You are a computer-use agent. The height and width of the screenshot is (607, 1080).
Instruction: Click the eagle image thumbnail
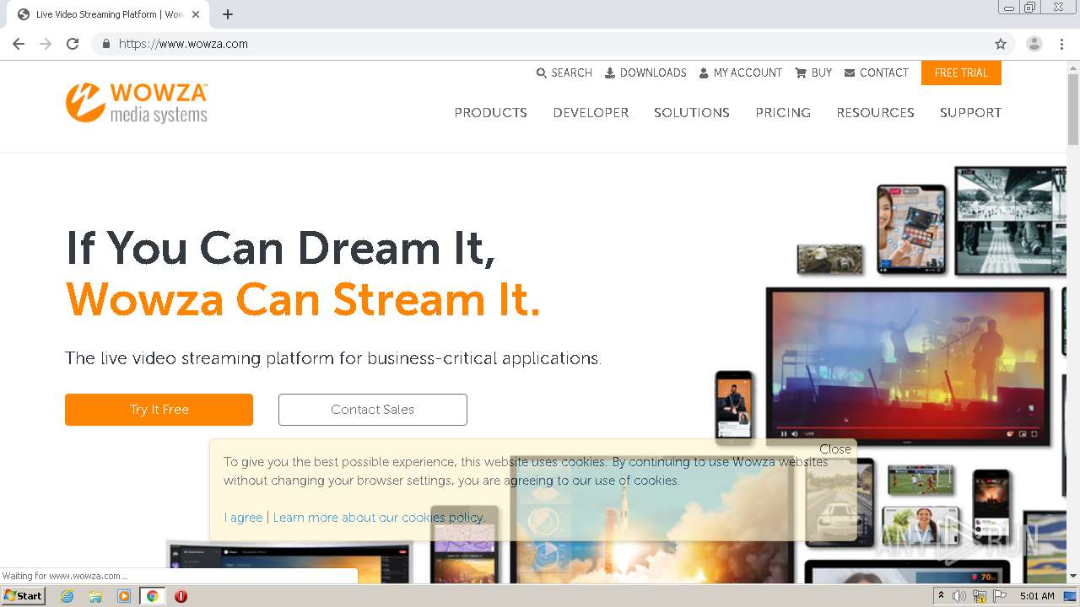click(830, 259)
